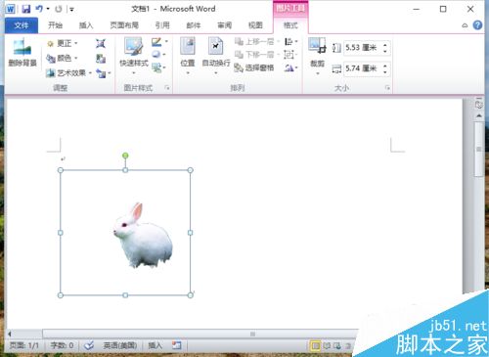Open the Customize Quick Access Toolbar dropdown

72,9
